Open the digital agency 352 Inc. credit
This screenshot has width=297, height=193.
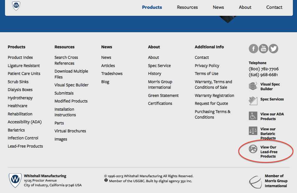click(x=175, y=181)
